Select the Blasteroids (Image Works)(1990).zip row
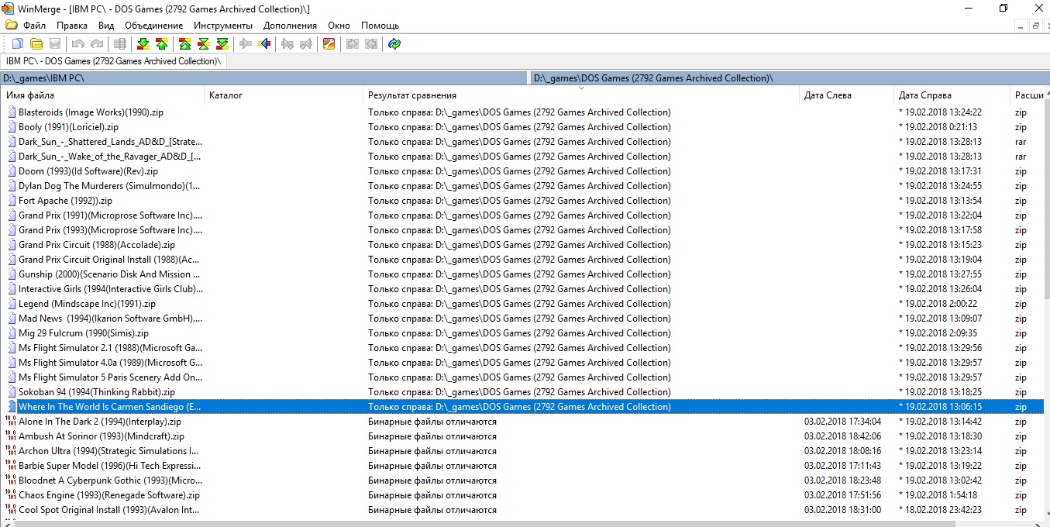1050x527 pixels. click(523, 112)
